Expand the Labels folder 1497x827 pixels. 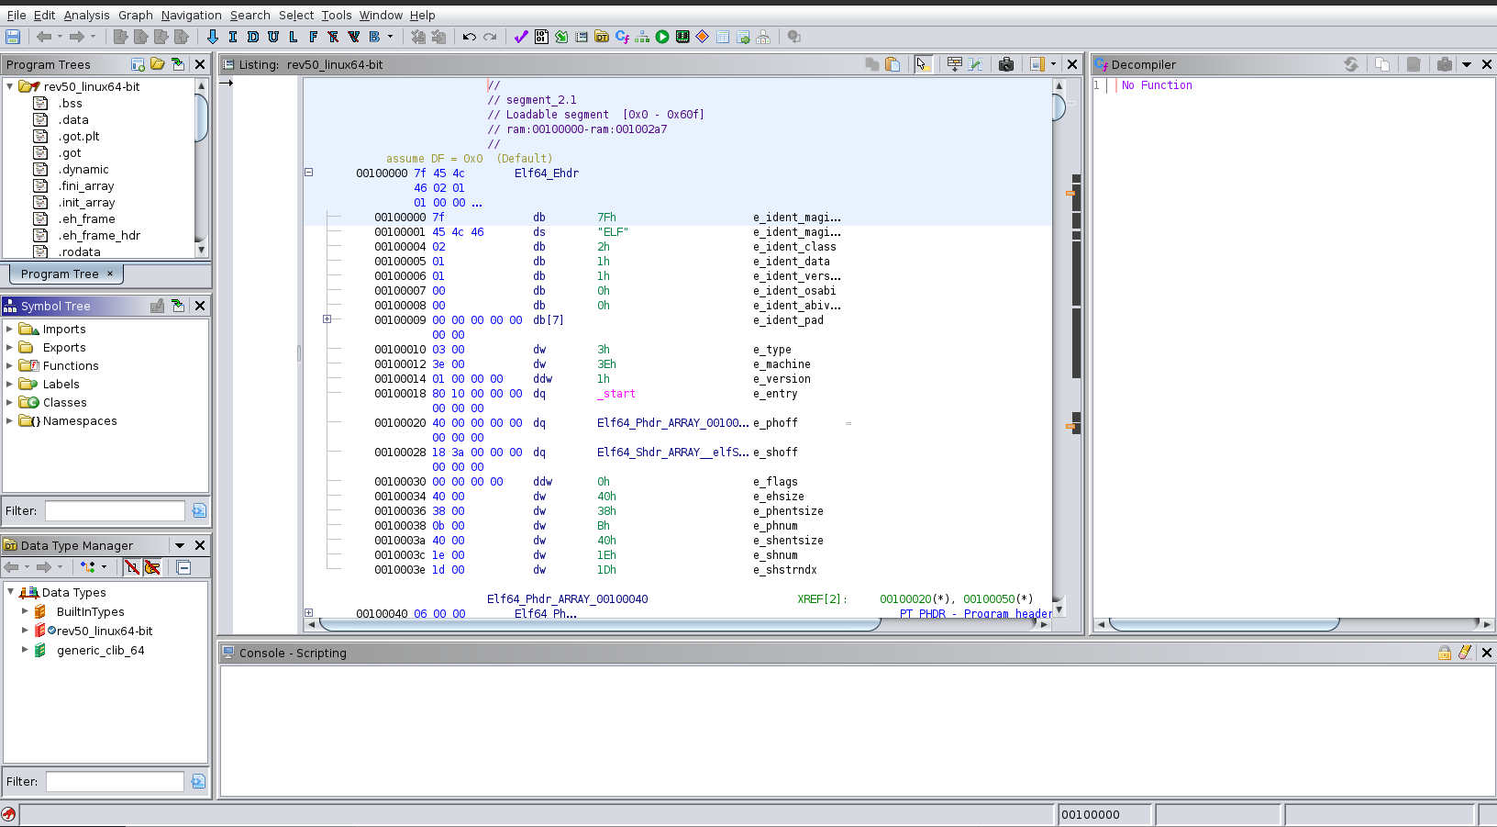pyautogui.click(x=10, y=384)
